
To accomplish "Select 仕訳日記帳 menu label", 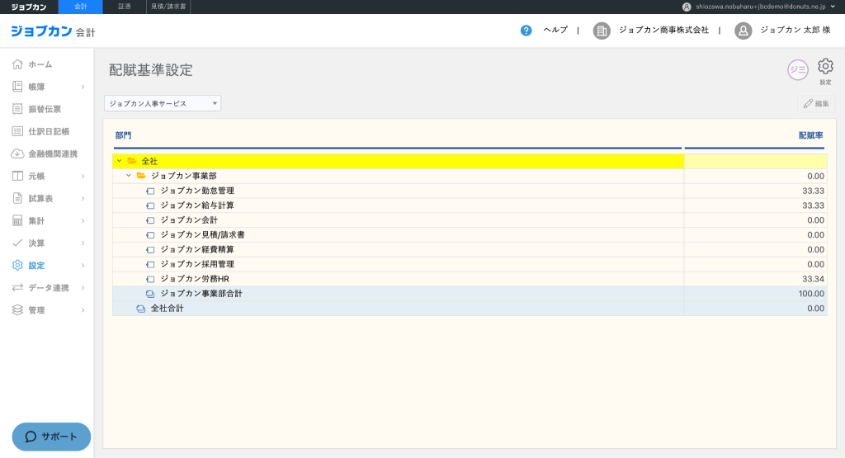I will (x=49, y=131).
